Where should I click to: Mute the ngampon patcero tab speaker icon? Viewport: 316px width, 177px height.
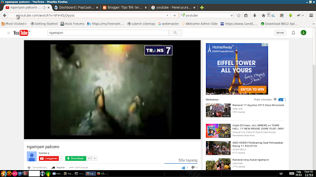click(x=44, y=7)
